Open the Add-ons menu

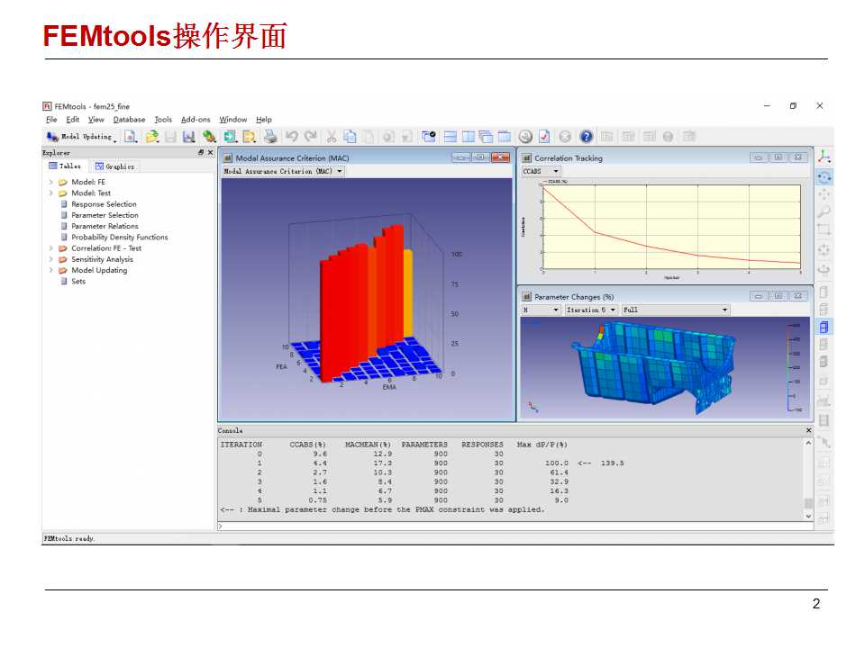(196, 120)
